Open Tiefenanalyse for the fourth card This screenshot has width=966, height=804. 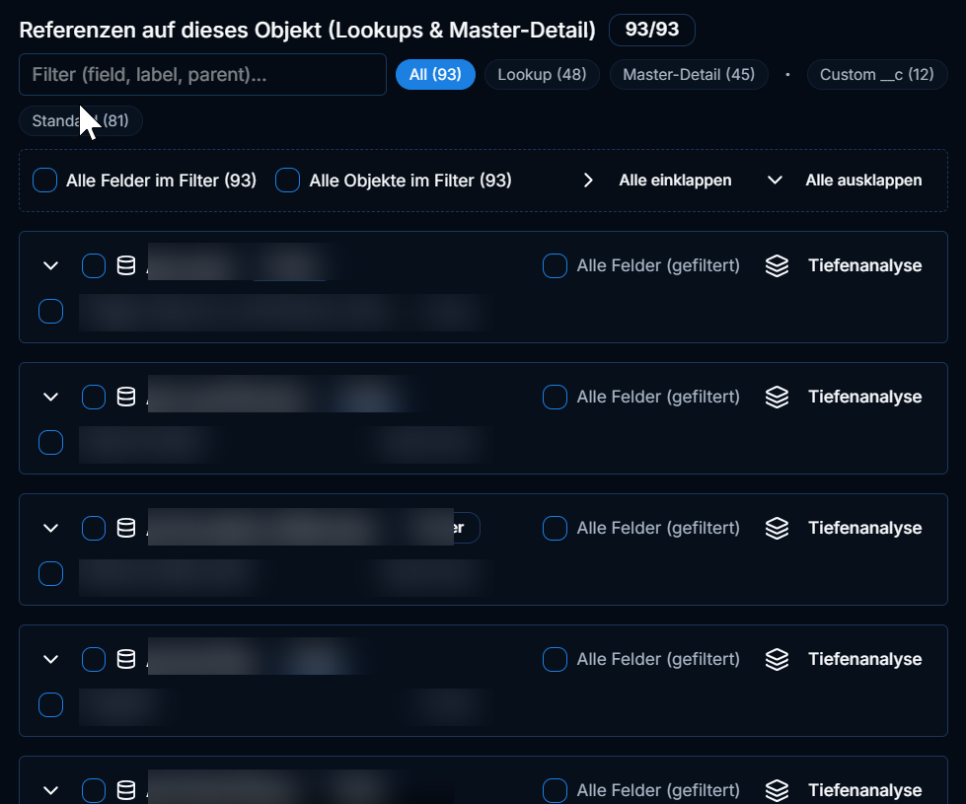coord(865,660)
